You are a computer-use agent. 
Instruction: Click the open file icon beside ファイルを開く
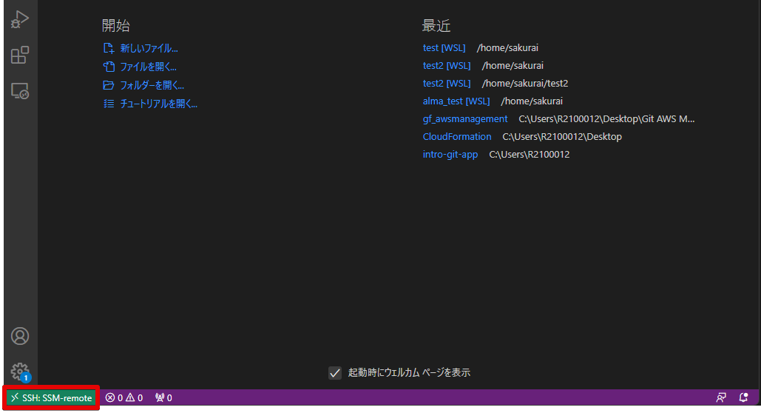[x=109, y=67]
